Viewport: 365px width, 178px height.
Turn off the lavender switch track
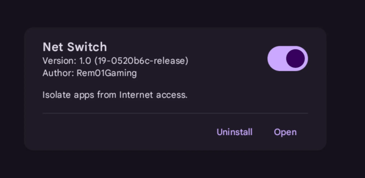click(x=276, y=58)
